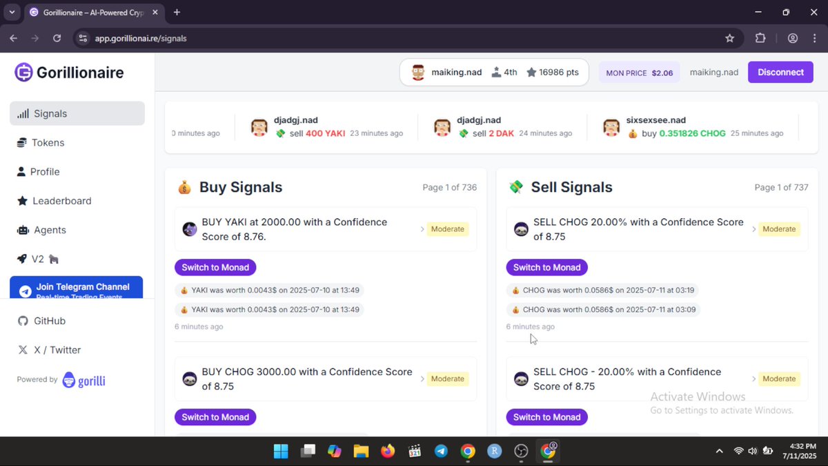Open Firefox from the taskbar
The height and width of the screenshot is (466, 828).
(x=388, y=452)
